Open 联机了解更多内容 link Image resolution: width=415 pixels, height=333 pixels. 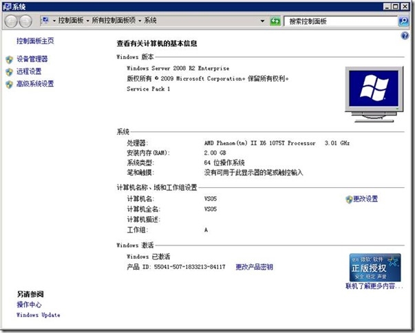374,286
